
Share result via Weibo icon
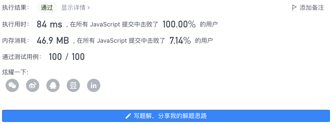click(x=33, y=85)
